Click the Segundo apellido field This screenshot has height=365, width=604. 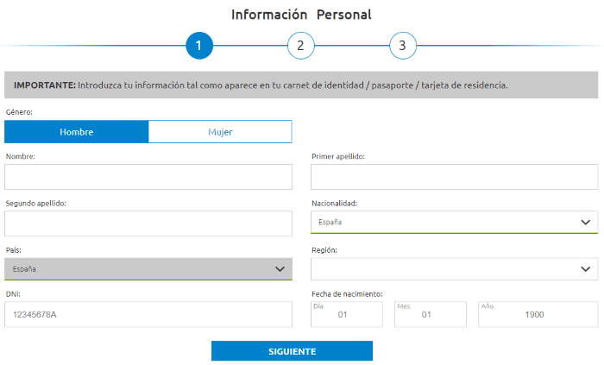coord(148,223)
